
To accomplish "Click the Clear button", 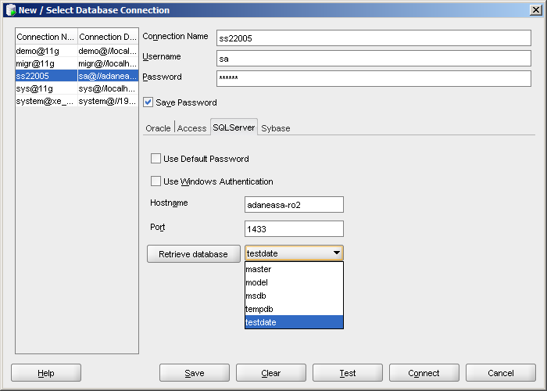I will click(x=271, y=373).
